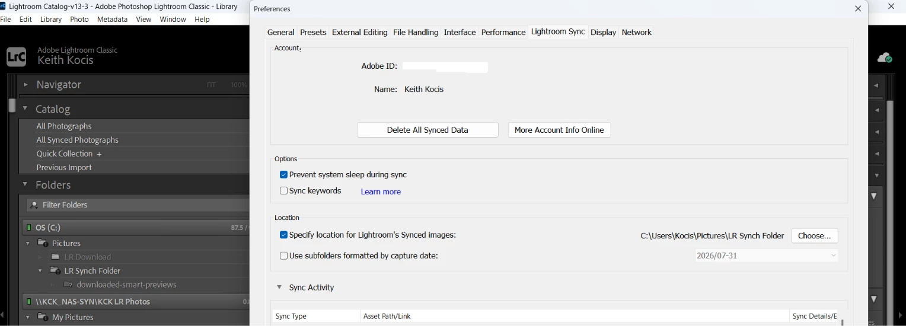Expand the LR Download folder arrow

point(40,257)
